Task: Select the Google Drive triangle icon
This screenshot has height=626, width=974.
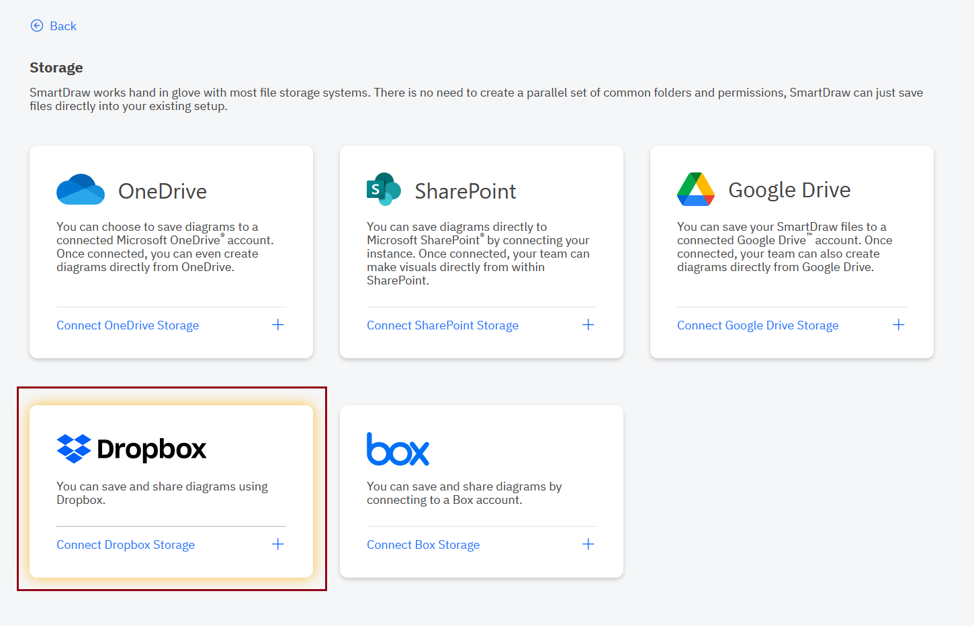Action: pyautogui.click(x=695, y=189)
